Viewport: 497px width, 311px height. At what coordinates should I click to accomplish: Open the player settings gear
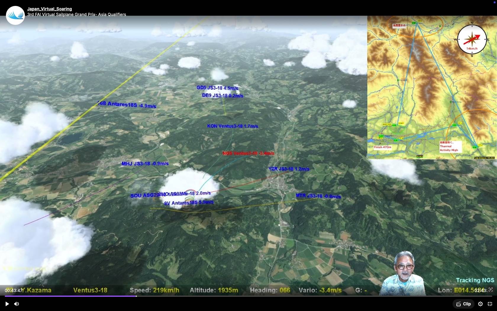pos(480,304)
